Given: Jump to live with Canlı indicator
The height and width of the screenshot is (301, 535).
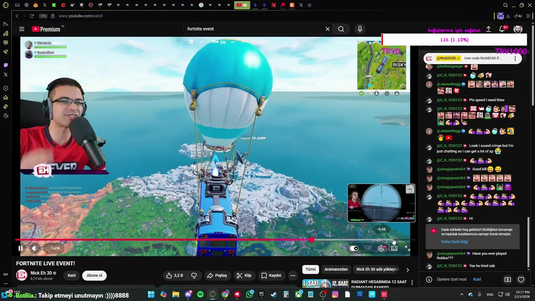Looking at the screenshot, I should click(x=55, y=248).
